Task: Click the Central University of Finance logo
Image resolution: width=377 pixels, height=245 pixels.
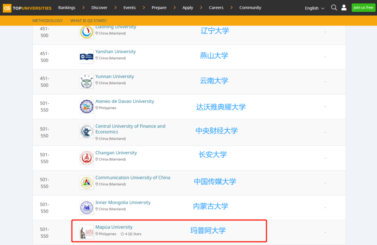Action: pyautogui.click(x=87, y=131)
